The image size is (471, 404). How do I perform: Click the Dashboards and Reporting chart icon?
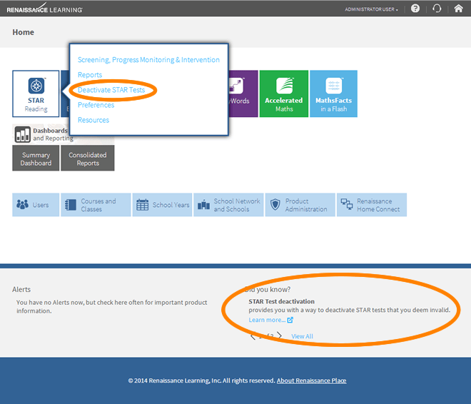point(23,134)
